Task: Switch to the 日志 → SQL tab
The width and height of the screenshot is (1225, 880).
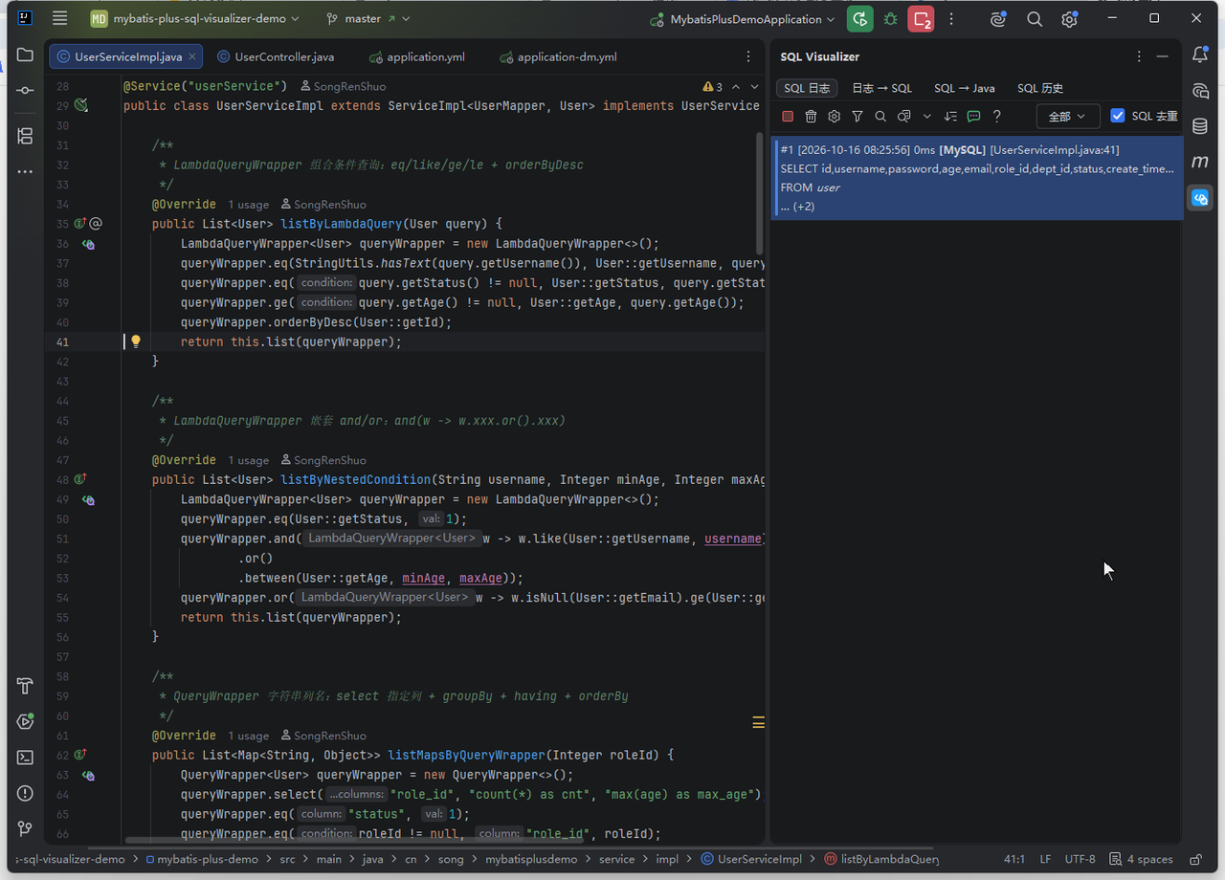Action: tap(882, 88)
